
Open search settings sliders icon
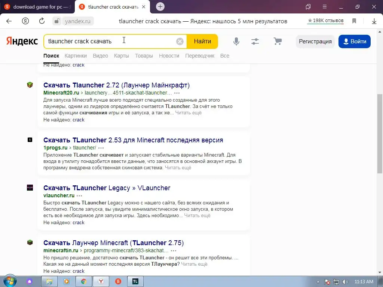255,41
